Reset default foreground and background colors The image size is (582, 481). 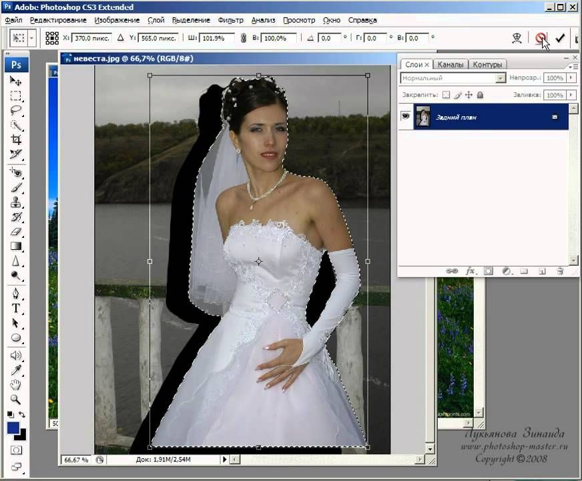(x=11, y=414)
